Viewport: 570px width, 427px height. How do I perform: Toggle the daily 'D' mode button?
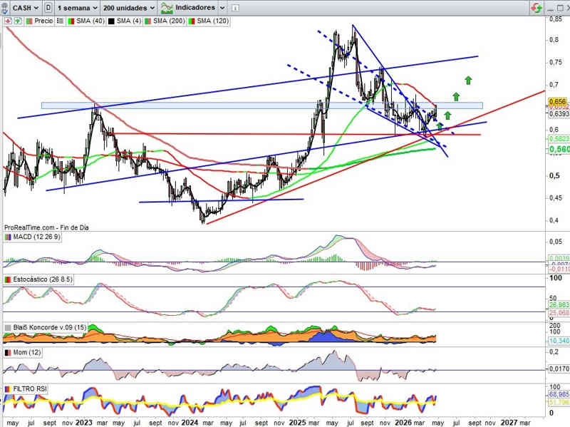tap(47, 8)
